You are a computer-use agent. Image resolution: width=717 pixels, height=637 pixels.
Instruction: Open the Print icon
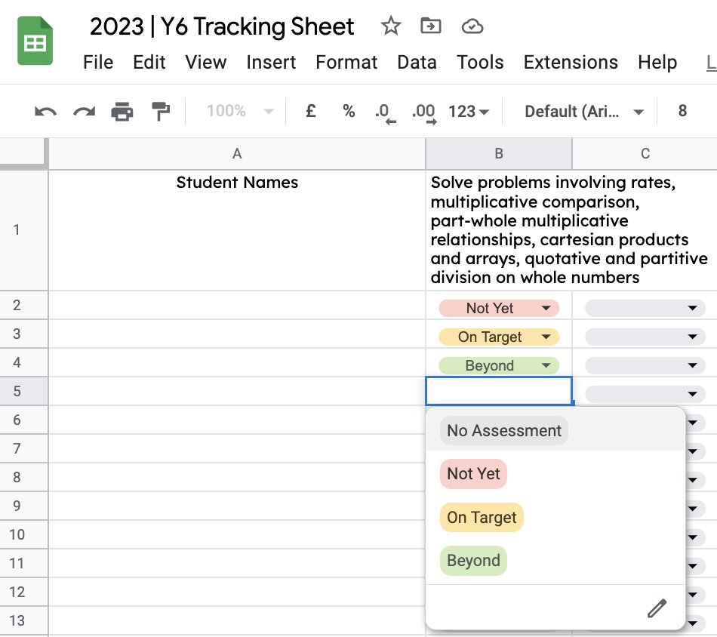click(123, 110)
